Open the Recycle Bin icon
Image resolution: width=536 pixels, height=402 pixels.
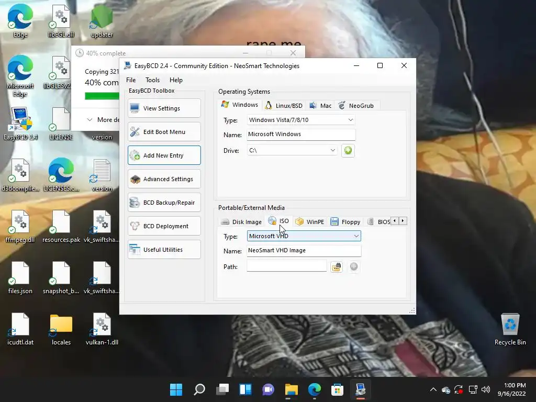[x=510, y=329]
